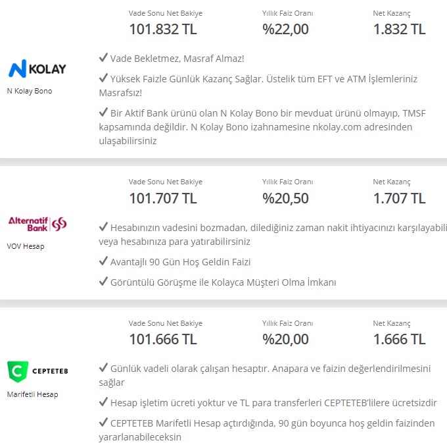Screen dimensions: 447x447
Task: Click checkmark beside Görüntülü Görüşme ile Kolayca
Action: [x=103, y=281]
